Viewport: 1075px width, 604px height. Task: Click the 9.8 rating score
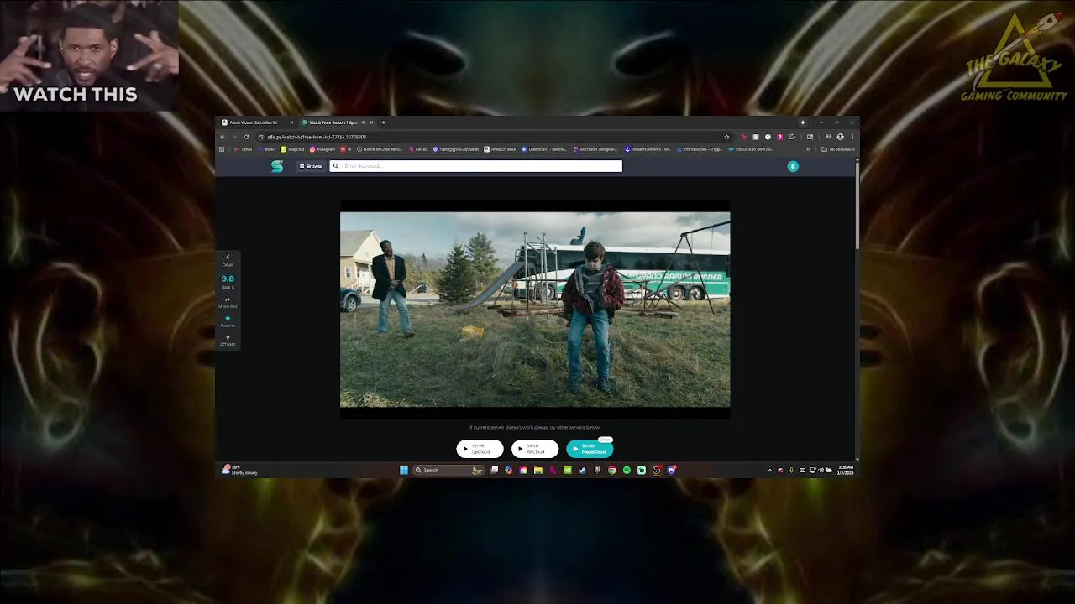[228, 279]
